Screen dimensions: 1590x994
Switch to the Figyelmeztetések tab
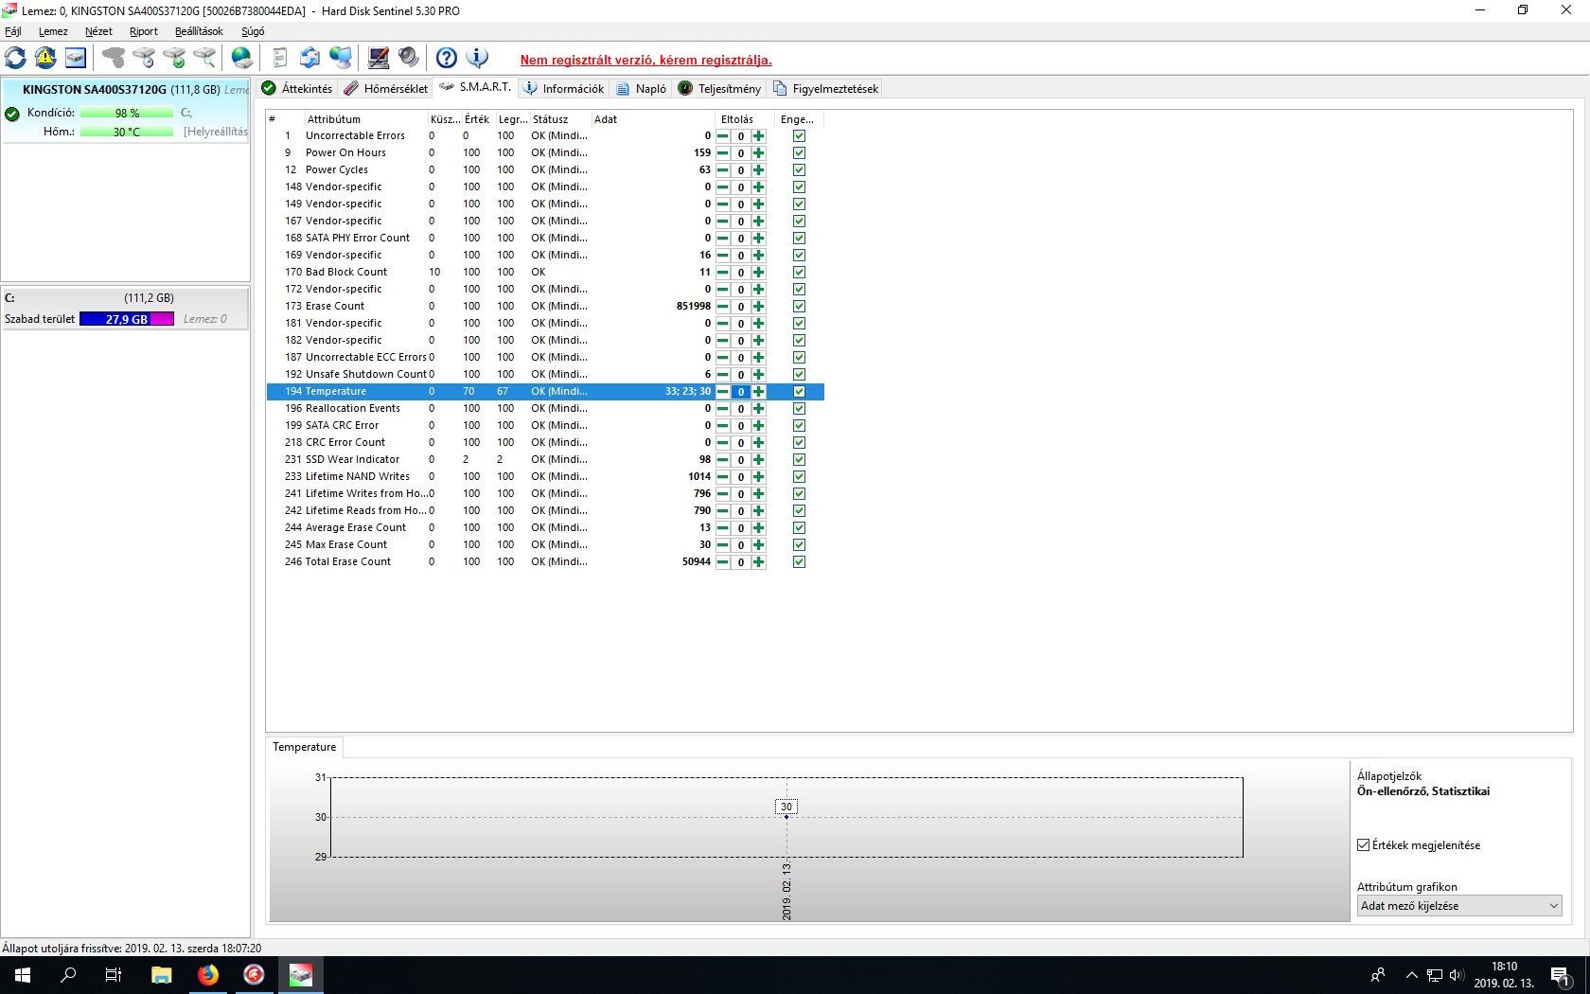click(826, 89)
